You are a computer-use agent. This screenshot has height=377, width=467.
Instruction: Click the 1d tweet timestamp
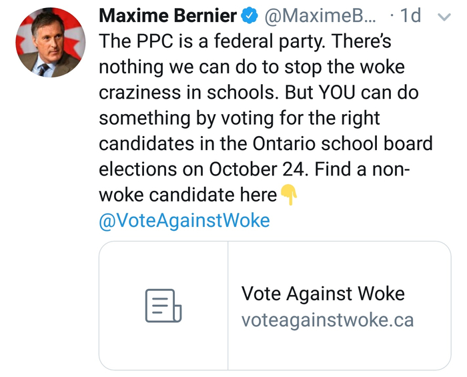[410, 16]
